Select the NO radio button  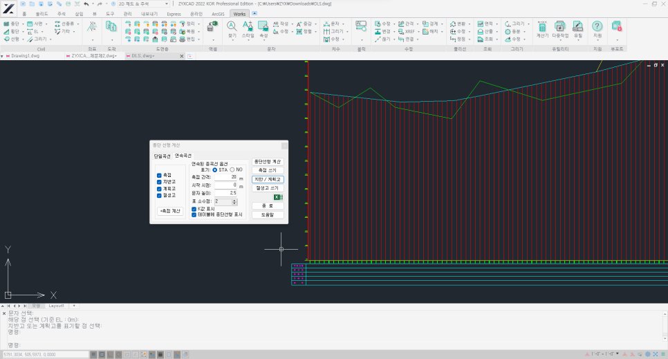coord(232,169)
